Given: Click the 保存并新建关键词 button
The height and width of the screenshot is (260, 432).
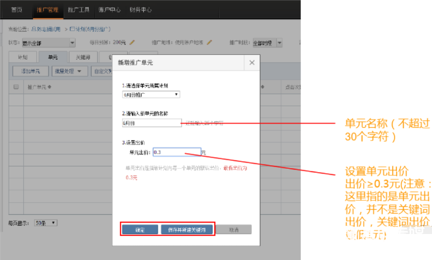Looking at the screenshot, I should pos(187,229).
